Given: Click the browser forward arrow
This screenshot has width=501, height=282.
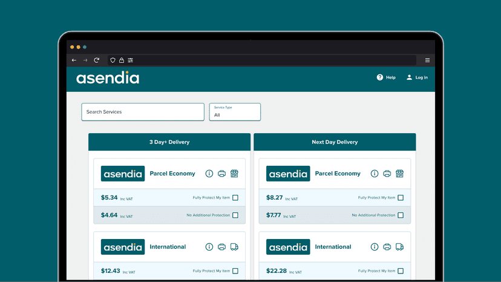Looking at the screenshot, I should pos(85,60).
